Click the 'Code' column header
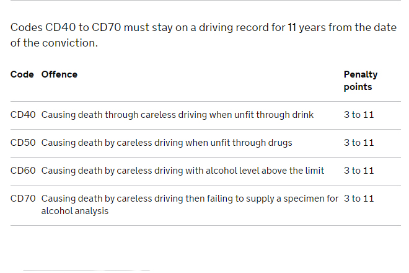The height and width of the screenshot is (273, 409). tap(22, 74)
